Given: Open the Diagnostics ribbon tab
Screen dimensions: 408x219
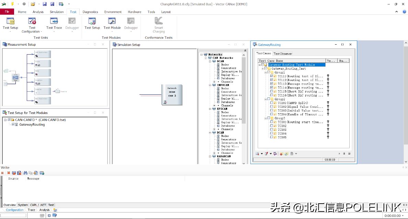Looking at the screenshot, I should (90, 12).
